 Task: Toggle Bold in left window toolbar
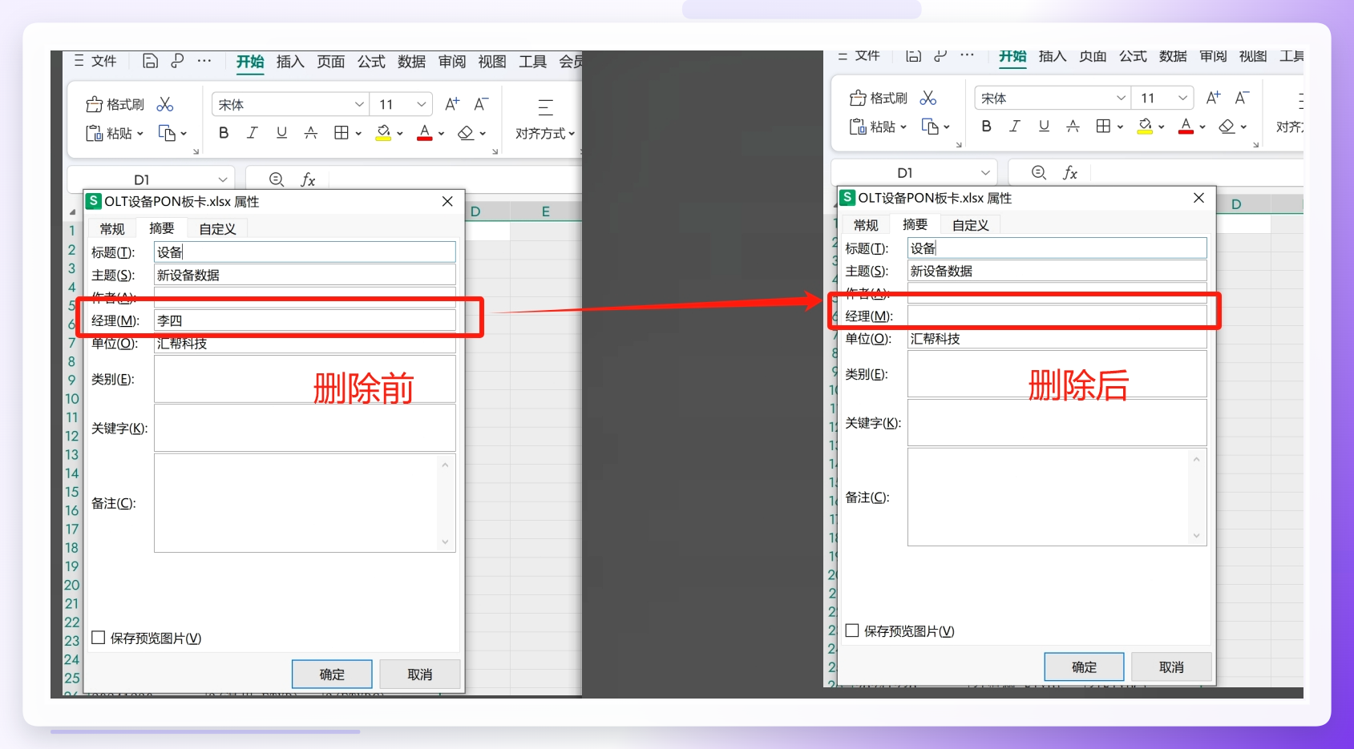[x=224, y=133]
